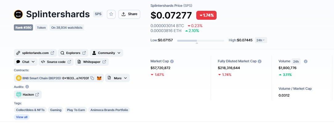Click the low-high price range bar

pos(201,40)
